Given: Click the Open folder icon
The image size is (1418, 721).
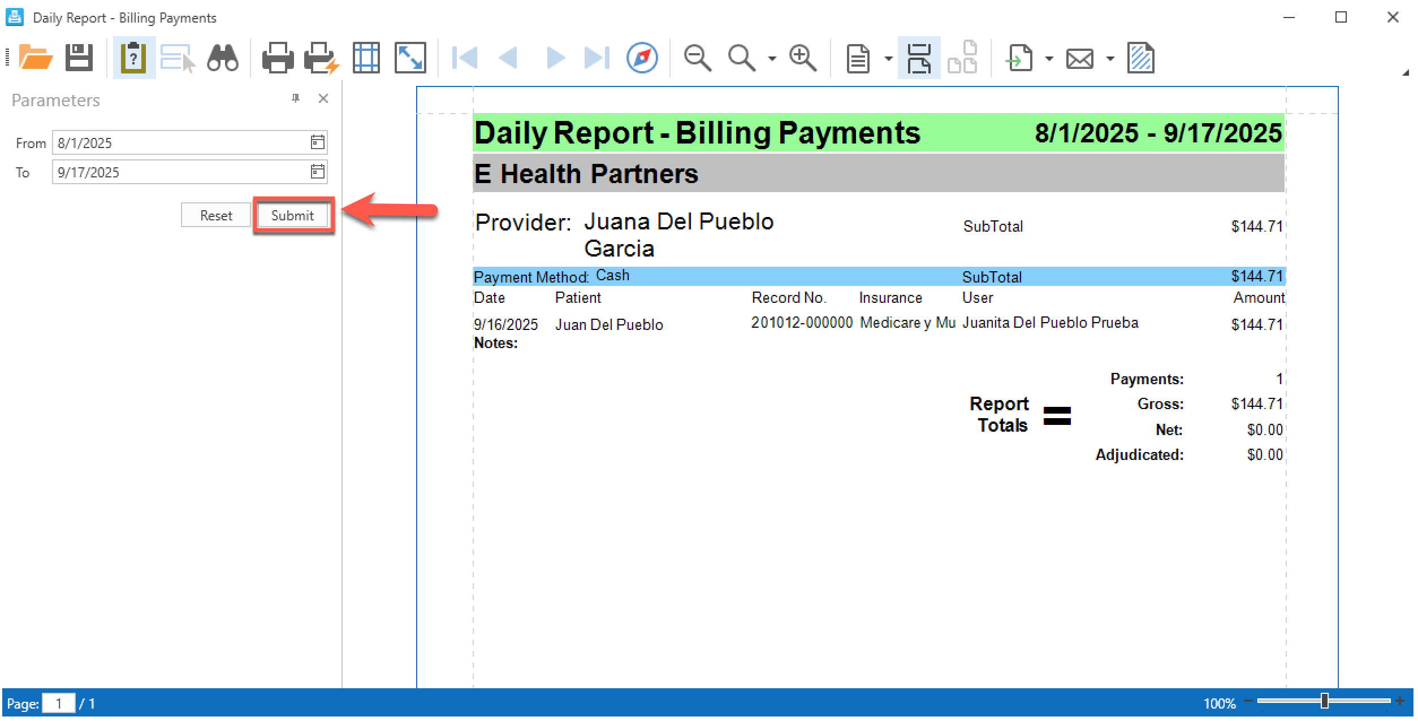Looking at the screenshot, I should (36, 58).
